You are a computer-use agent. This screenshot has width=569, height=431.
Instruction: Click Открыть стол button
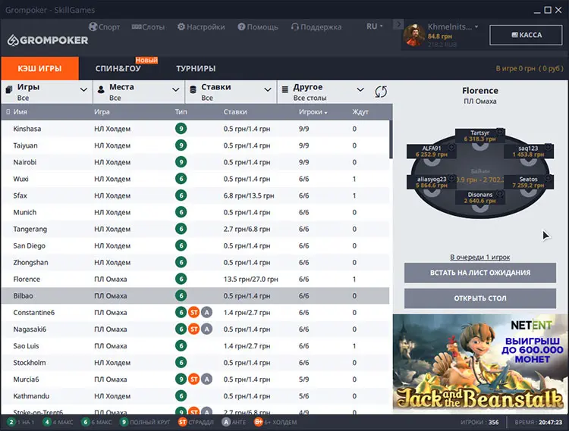pyautogui.click(x=480, y=298)
